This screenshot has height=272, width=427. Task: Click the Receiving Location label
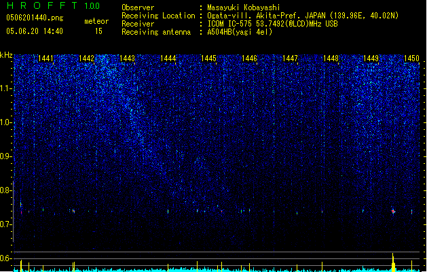[158, 16]
